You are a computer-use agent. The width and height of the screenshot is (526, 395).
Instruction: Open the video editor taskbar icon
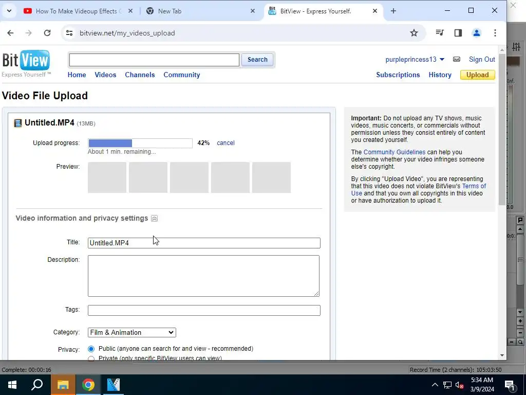(x=114, y=385)
